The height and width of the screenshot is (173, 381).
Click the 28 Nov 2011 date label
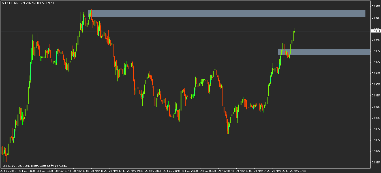pyautogui.click(x=8, y=171)
